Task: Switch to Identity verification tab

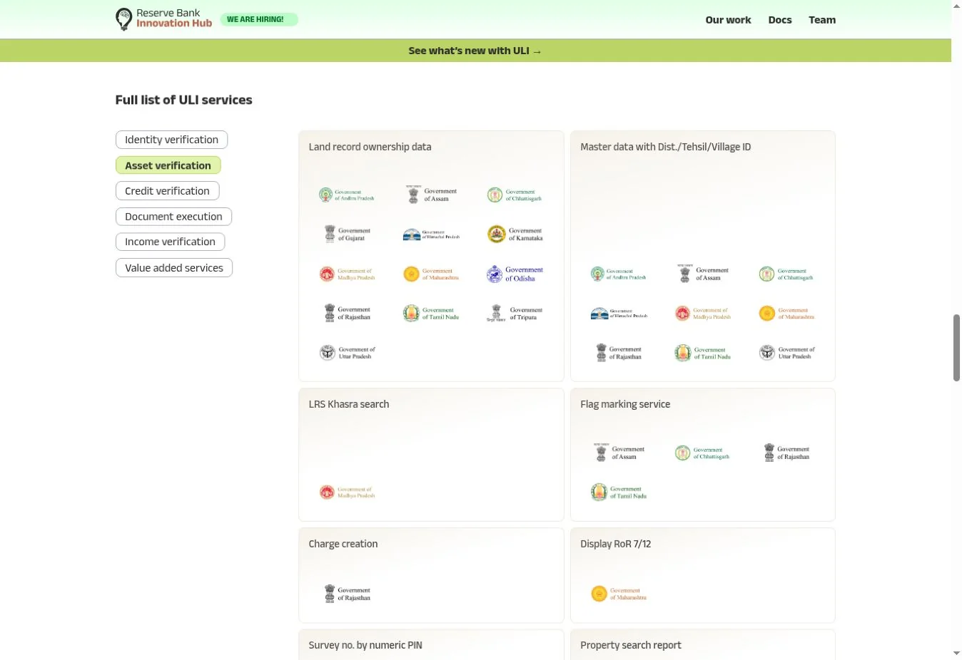Action: [x=171, y=140]
